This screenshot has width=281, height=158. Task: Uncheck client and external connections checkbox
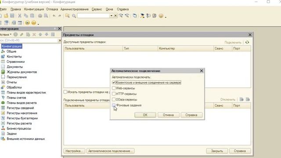(114, 83)
